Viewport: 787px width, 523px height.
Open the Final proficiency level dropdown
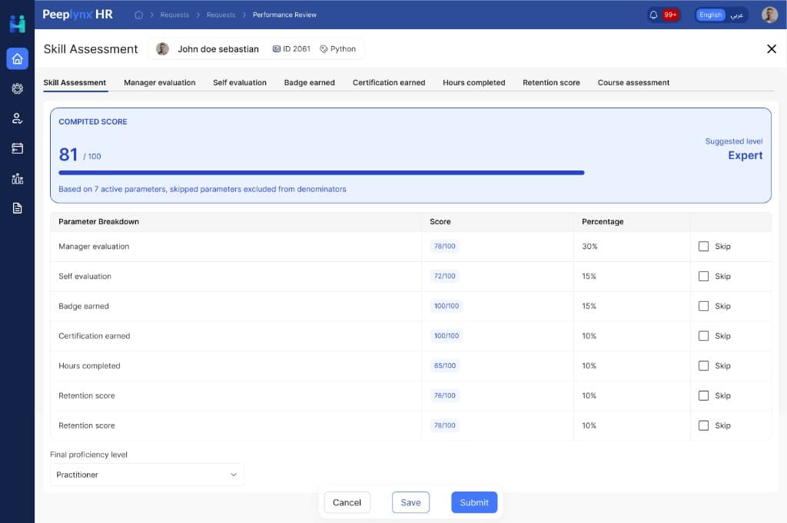[147, 475]
